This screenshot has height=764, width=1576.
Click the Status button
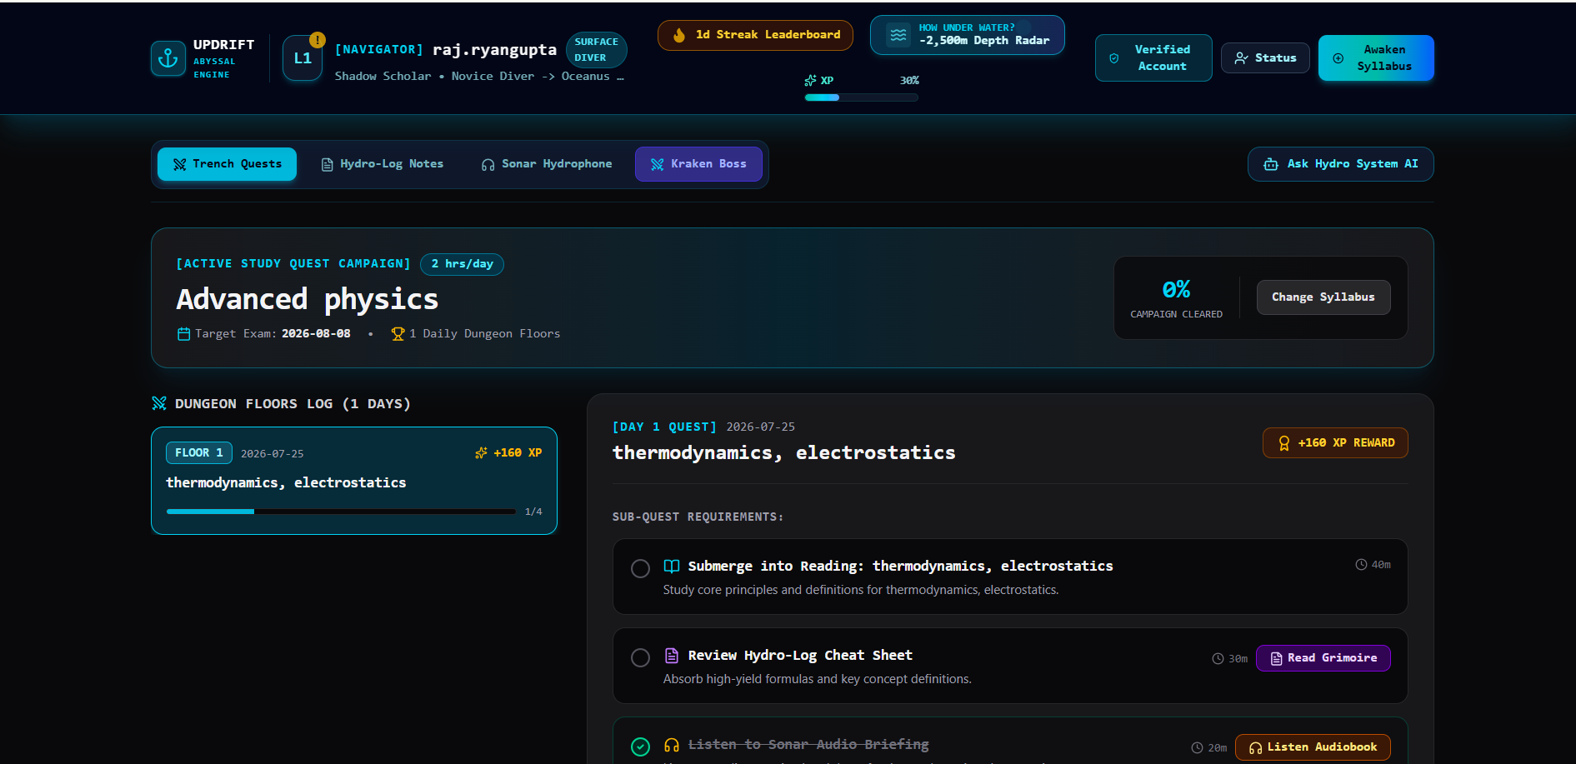(1265, 58)
